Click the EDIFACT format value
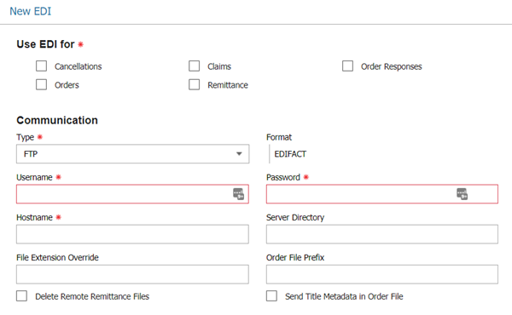The height and width of the screenshot is (315, 512). click(x=290, y=154)
